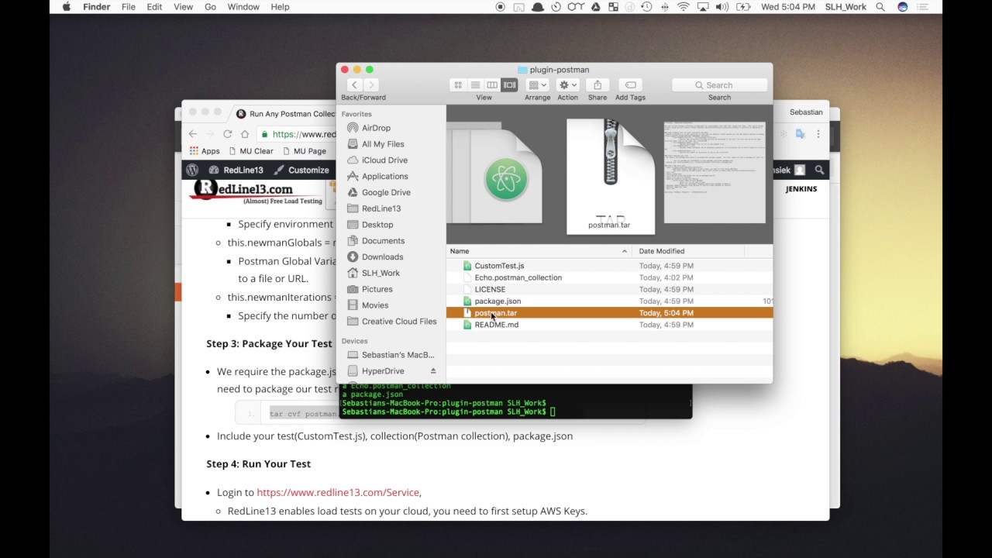
Task: Click Customize in WordPress admin bar
Action: (301, 170)
